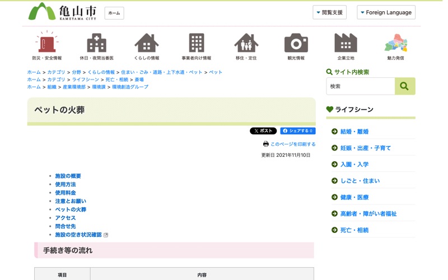448x280 pixels.
Task: Jump to 注意とお願い section
Action: 71,201
